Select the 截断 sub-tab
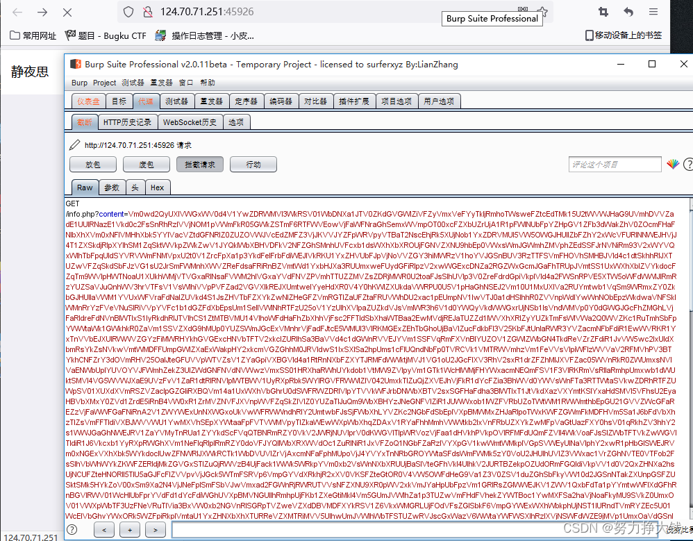This screenshot has width=693, height=541. (x=85, y=122)
